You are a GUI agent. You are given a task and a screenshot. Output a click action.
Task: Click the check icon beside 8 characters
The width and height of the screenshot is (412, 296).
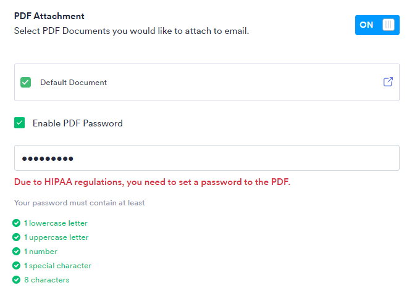(x=16, y=280)
